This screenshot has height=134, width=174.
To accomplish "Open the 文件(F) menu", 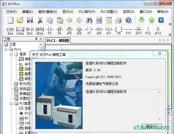I will click(11, 12).
